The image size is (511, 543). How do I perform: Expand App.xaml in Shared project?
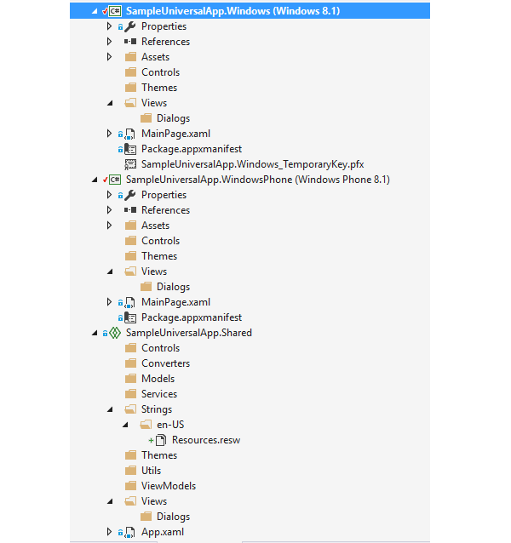coord(109,532)
